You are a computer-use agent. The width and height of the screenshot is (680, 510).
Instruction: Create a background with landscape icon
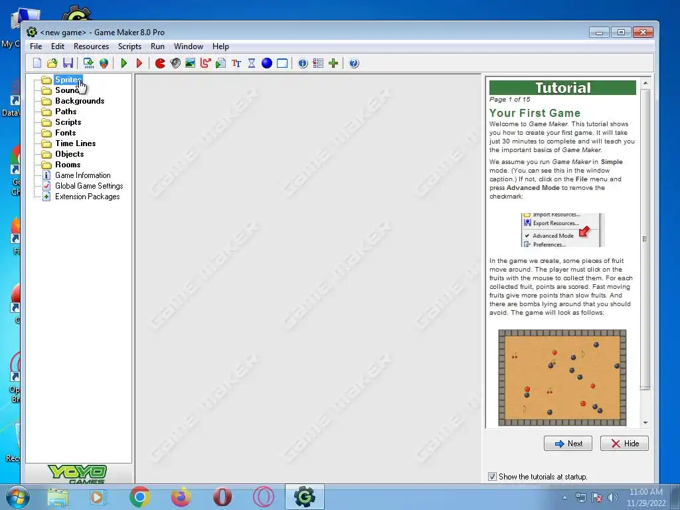[x=190, y=63]
